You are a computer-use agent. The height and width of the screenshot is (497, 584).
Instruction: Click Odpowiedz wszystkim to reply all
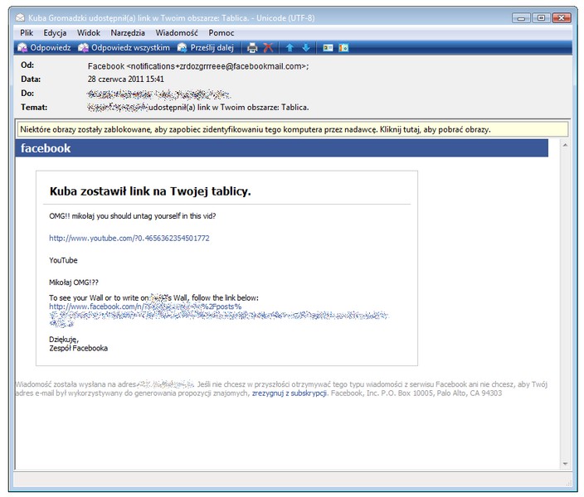(124, 47)
